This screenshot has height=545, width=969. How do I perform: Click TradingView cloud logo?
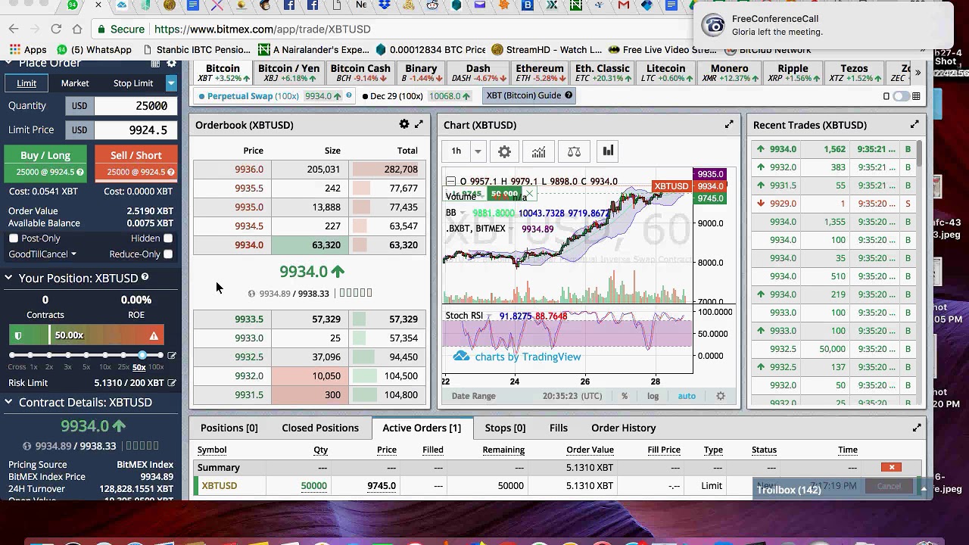pyautogui.click(x=461, y=357)
